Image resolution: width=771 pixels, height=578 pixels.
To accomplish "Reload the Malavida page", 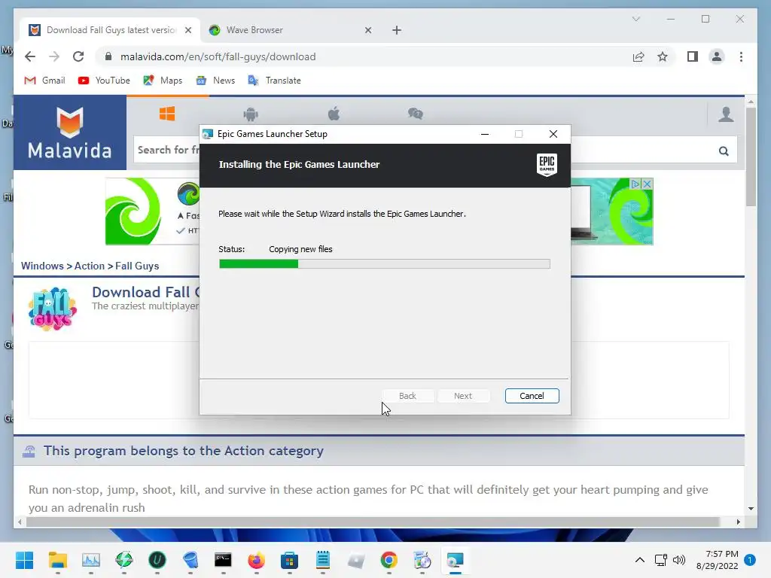I will coord(78,56).
